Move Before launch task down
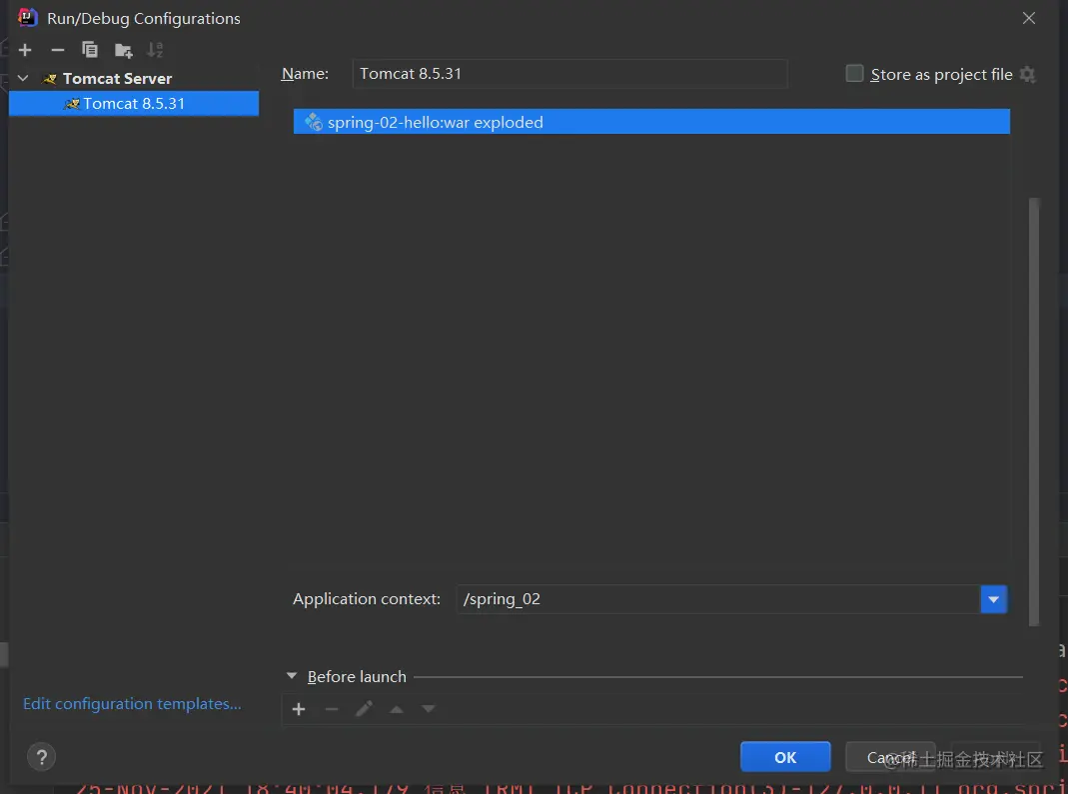This screenshot has width=1068, height=794. tap(428, 709)
